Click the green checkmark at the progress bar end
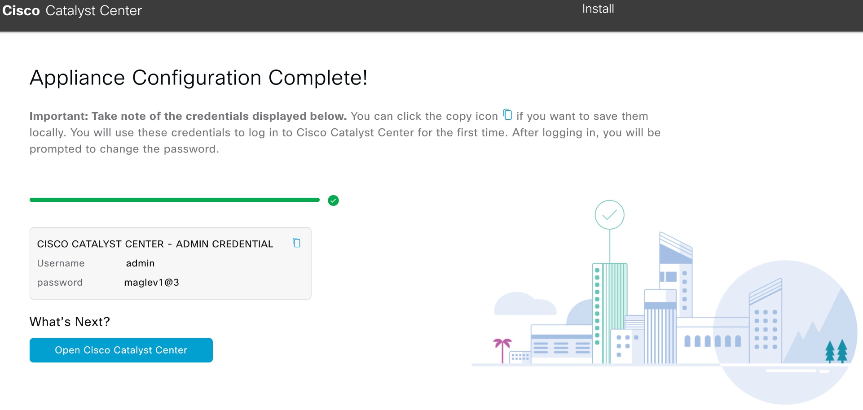Image resolution: width=863 pixels, height=410 pixels. [333, 201]
